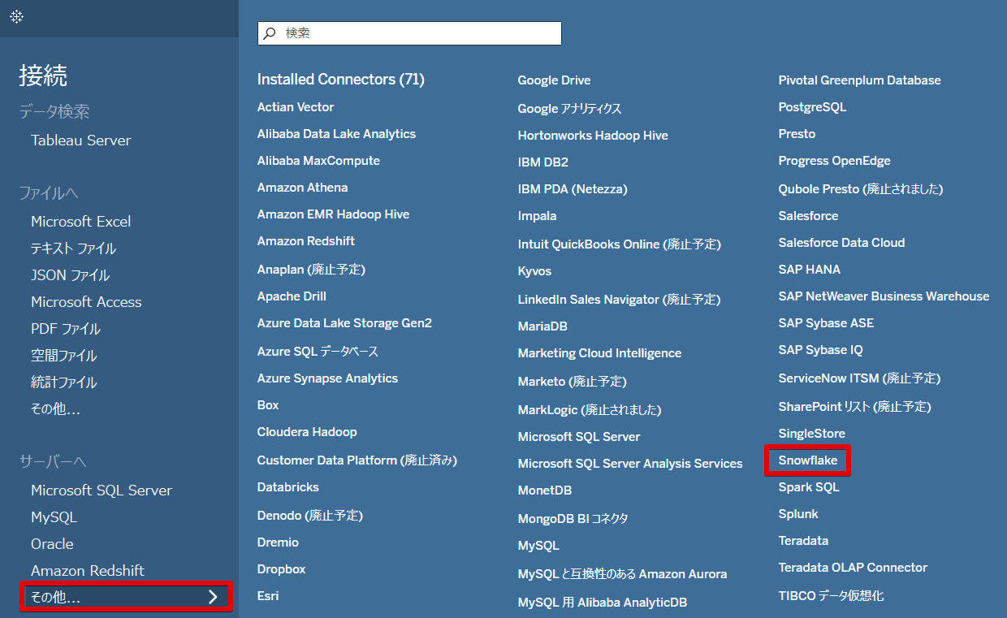Viewport: 1007px width, 618px height.
Task: Choose MySQL in the left sidebar
Action: click(x=54, y=517)
